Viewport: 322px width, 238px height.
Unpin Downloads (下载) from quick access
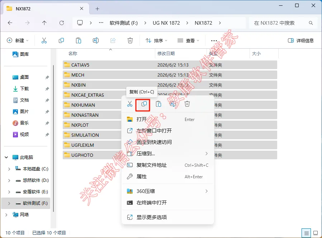47,89
